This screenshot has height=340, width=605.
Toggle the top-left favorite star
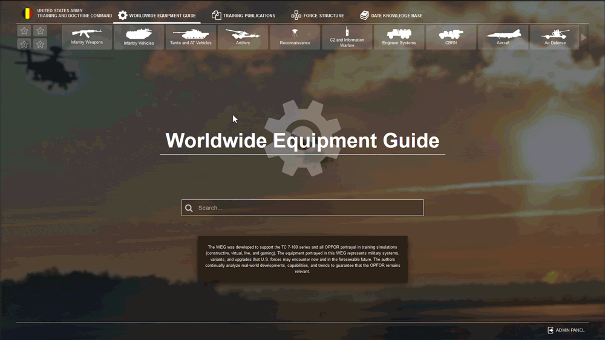coord(24,31)
